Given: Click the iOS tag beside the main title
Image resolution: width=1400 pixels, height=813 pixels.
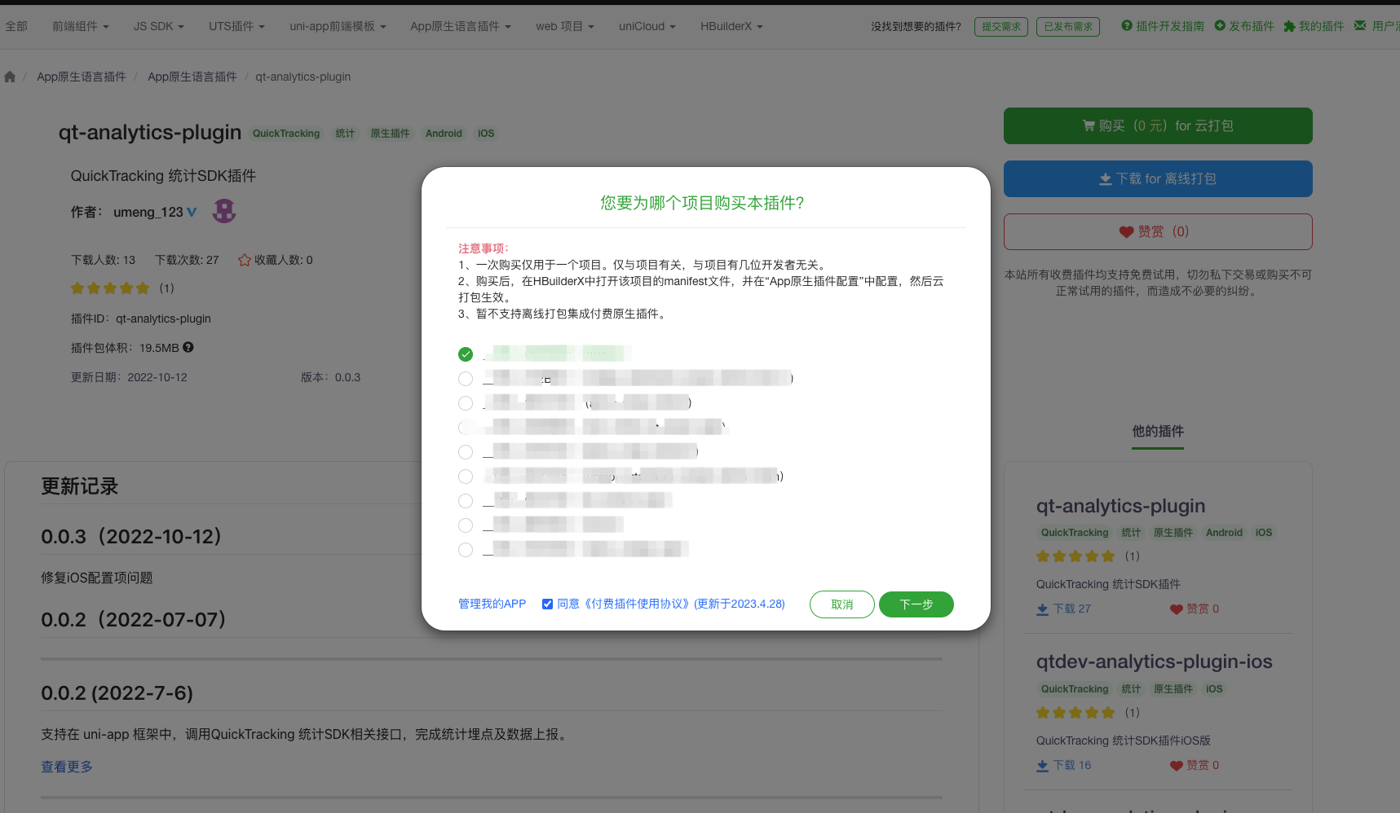Looking at the screenshot, I should pos(486,134).
